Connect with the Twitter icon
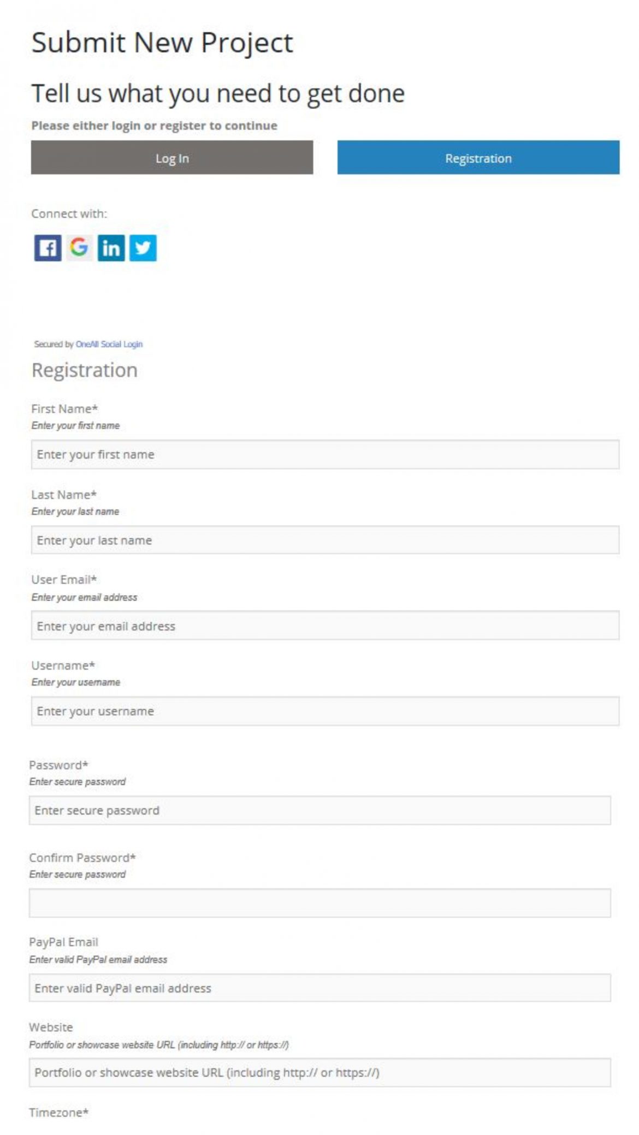The height and width of the screenshot is (1135, 639). [143, 248]
